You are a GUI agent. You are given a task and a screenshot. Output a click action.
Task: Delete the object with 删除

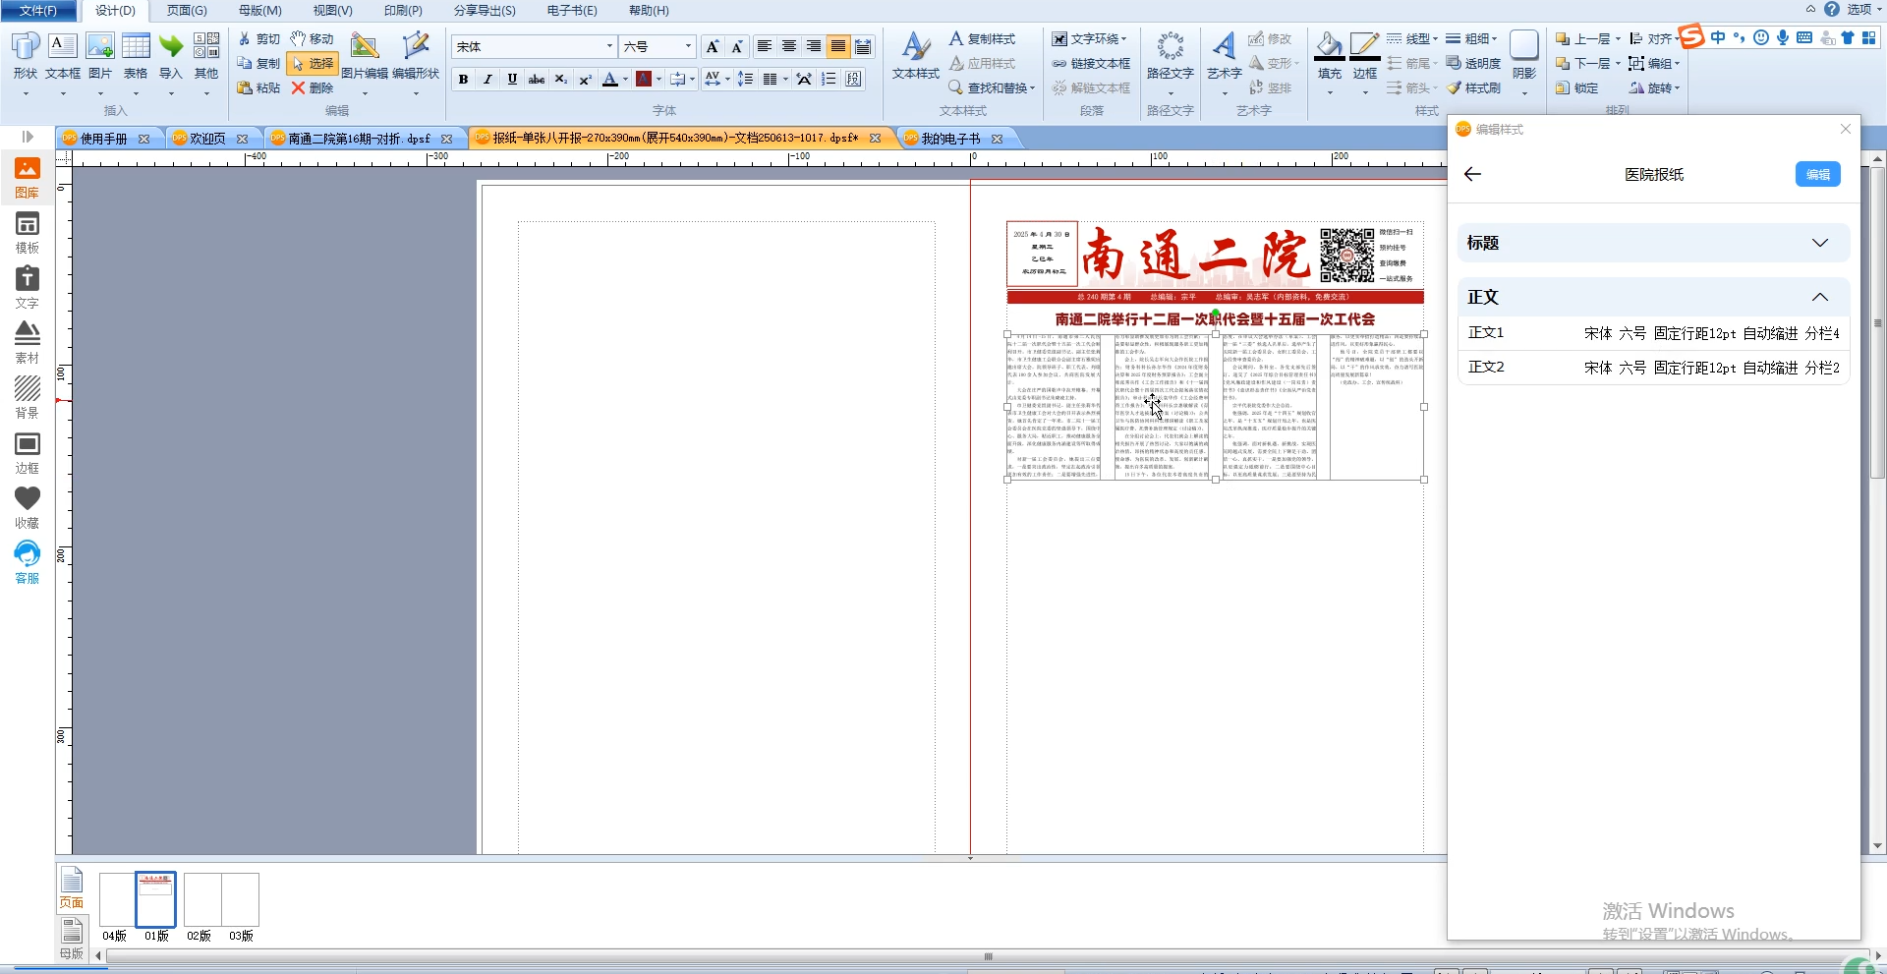tap(313, 88)
